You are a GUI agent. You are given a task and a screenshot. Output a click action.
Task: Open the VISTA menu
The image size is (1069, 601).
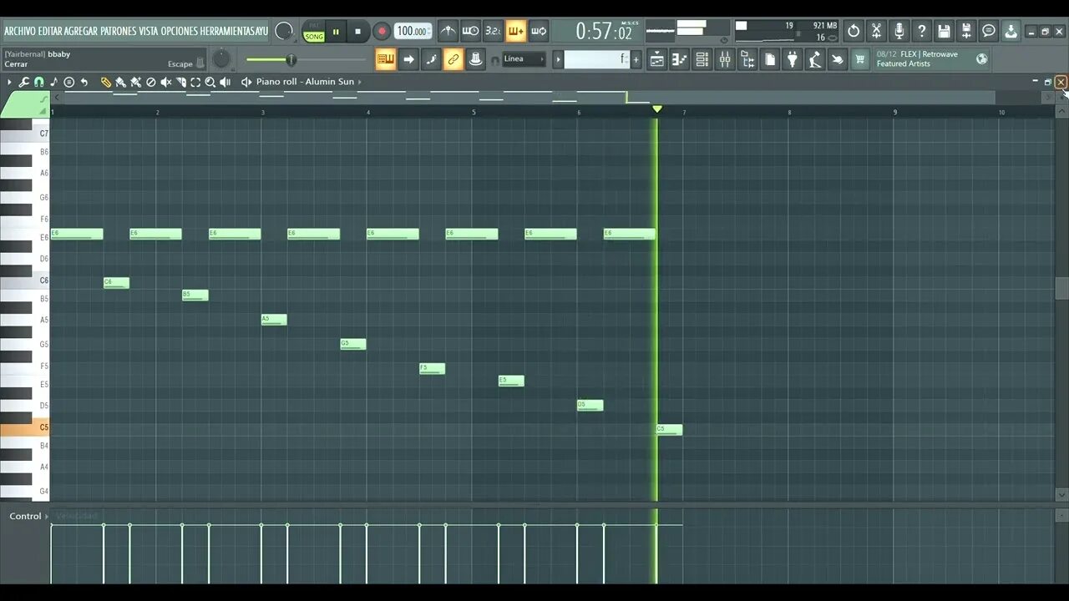click(x=149, y=31)
